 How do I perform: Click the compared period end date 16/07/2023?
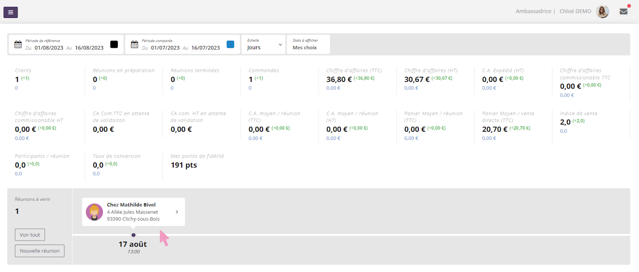point(205,48)
